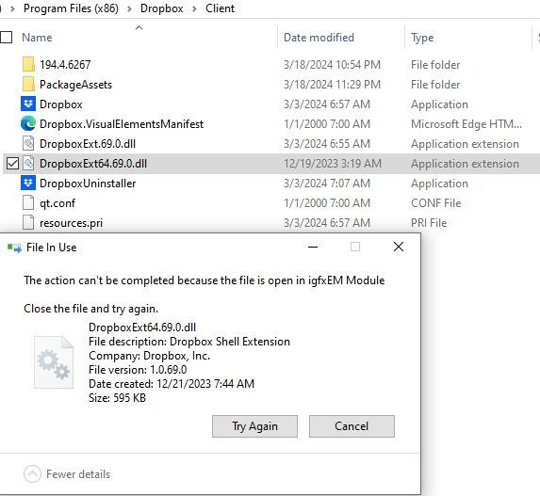Screen dimensions: 540x496
Task: Select the Client breadcrumb segment
Action: [220, 8]
